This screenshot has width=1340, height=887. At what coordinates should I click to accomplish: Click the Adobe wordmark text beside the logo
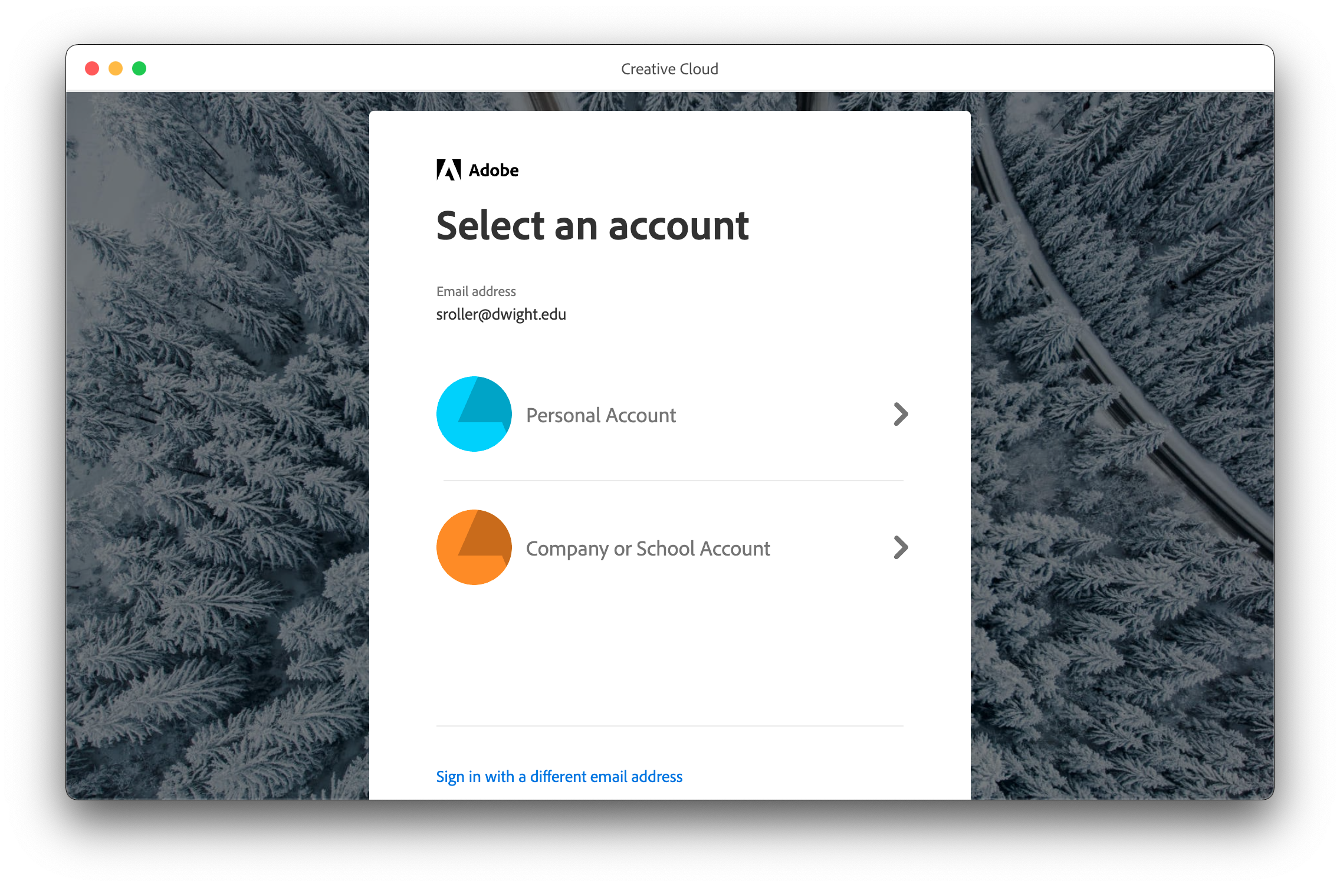tap(494, 170)
